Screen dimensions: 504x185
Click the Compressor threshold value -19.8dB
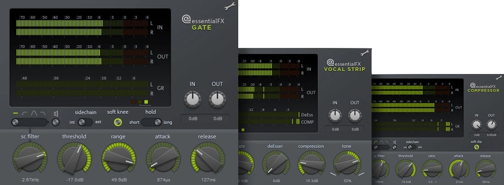(x=405, y=182)
